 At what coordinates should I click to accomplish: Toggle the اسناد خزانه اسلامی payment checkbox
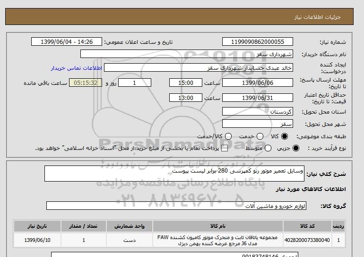(x=225, y=148)
